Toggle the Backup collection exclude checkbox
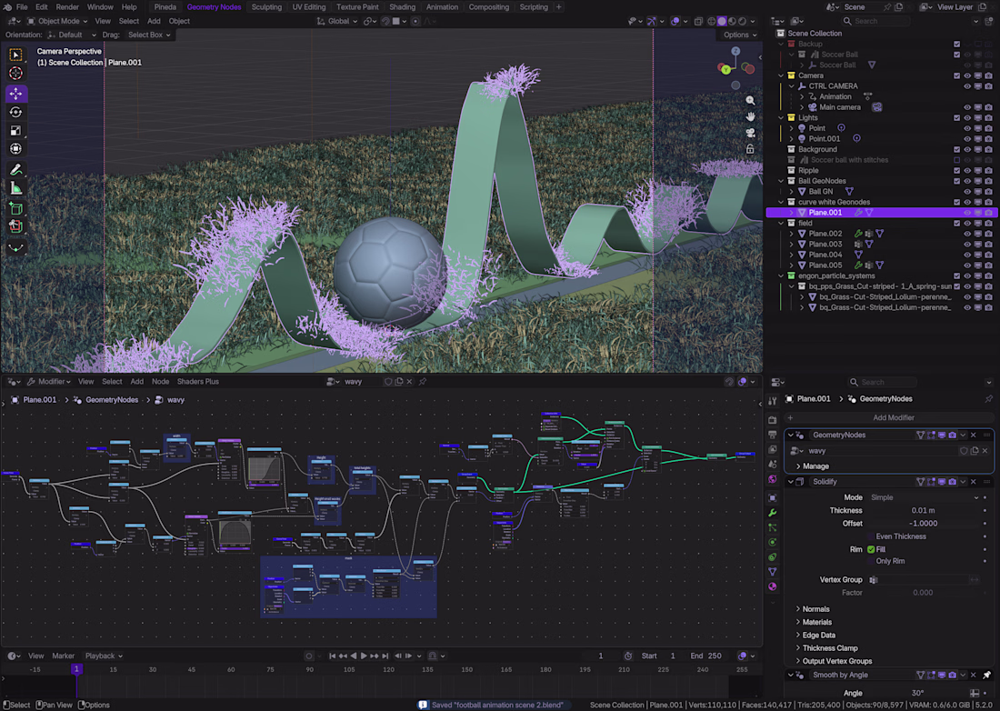1000x711 pixels. pyautogui.click(x=956, y=44)
